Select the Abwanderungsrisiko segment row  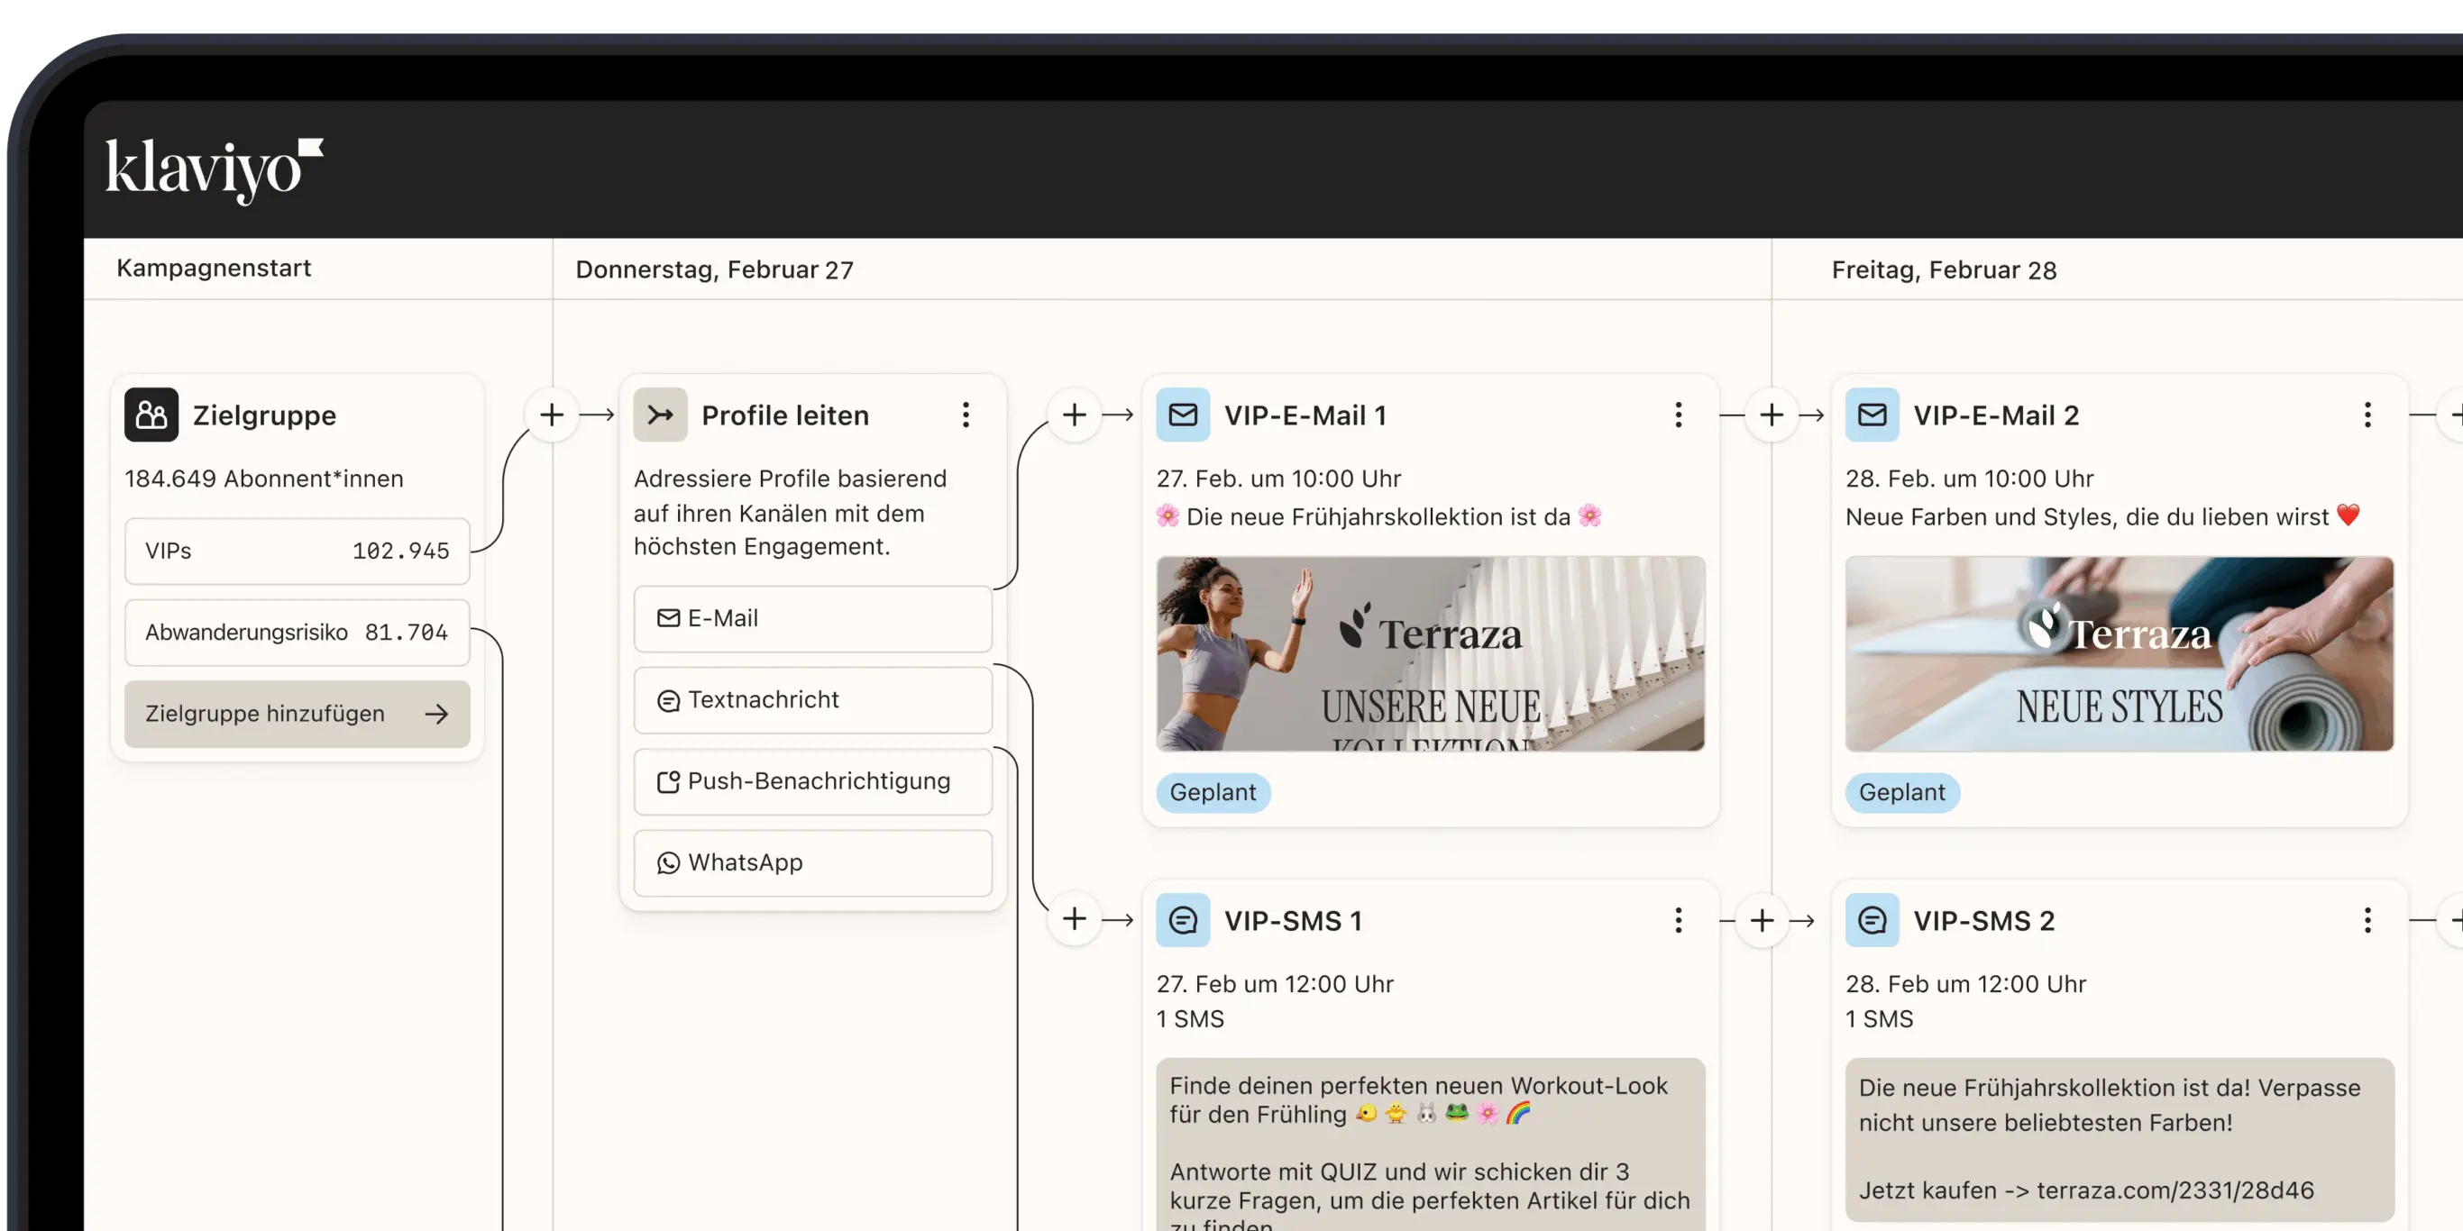click(x=298, y=633)
